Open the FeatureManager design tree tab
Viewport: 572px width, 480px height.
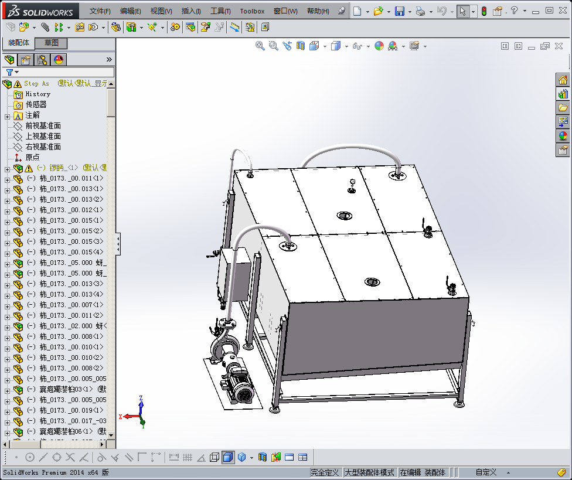pos(9,59)
